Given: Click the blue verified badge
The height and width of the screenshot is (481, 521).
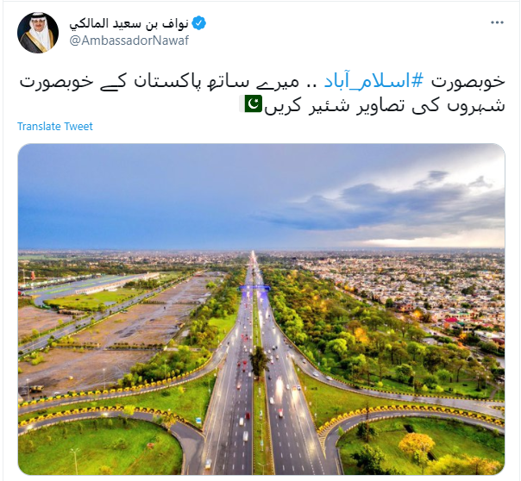Looking at the screenshot, I should pos(199,23).
